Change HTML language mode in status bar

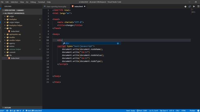pos(183,111)
